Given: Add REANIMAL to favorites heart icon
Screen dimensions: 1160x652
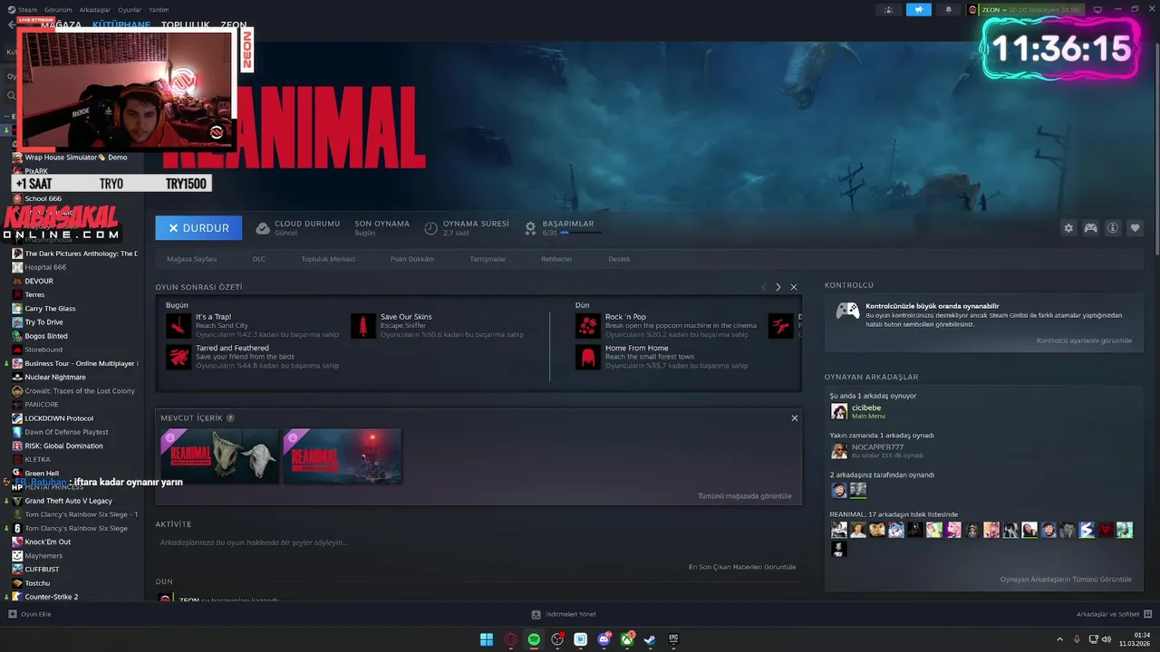Looking at the screenshot, I should pyautogui.click(x=1135, y=228).
